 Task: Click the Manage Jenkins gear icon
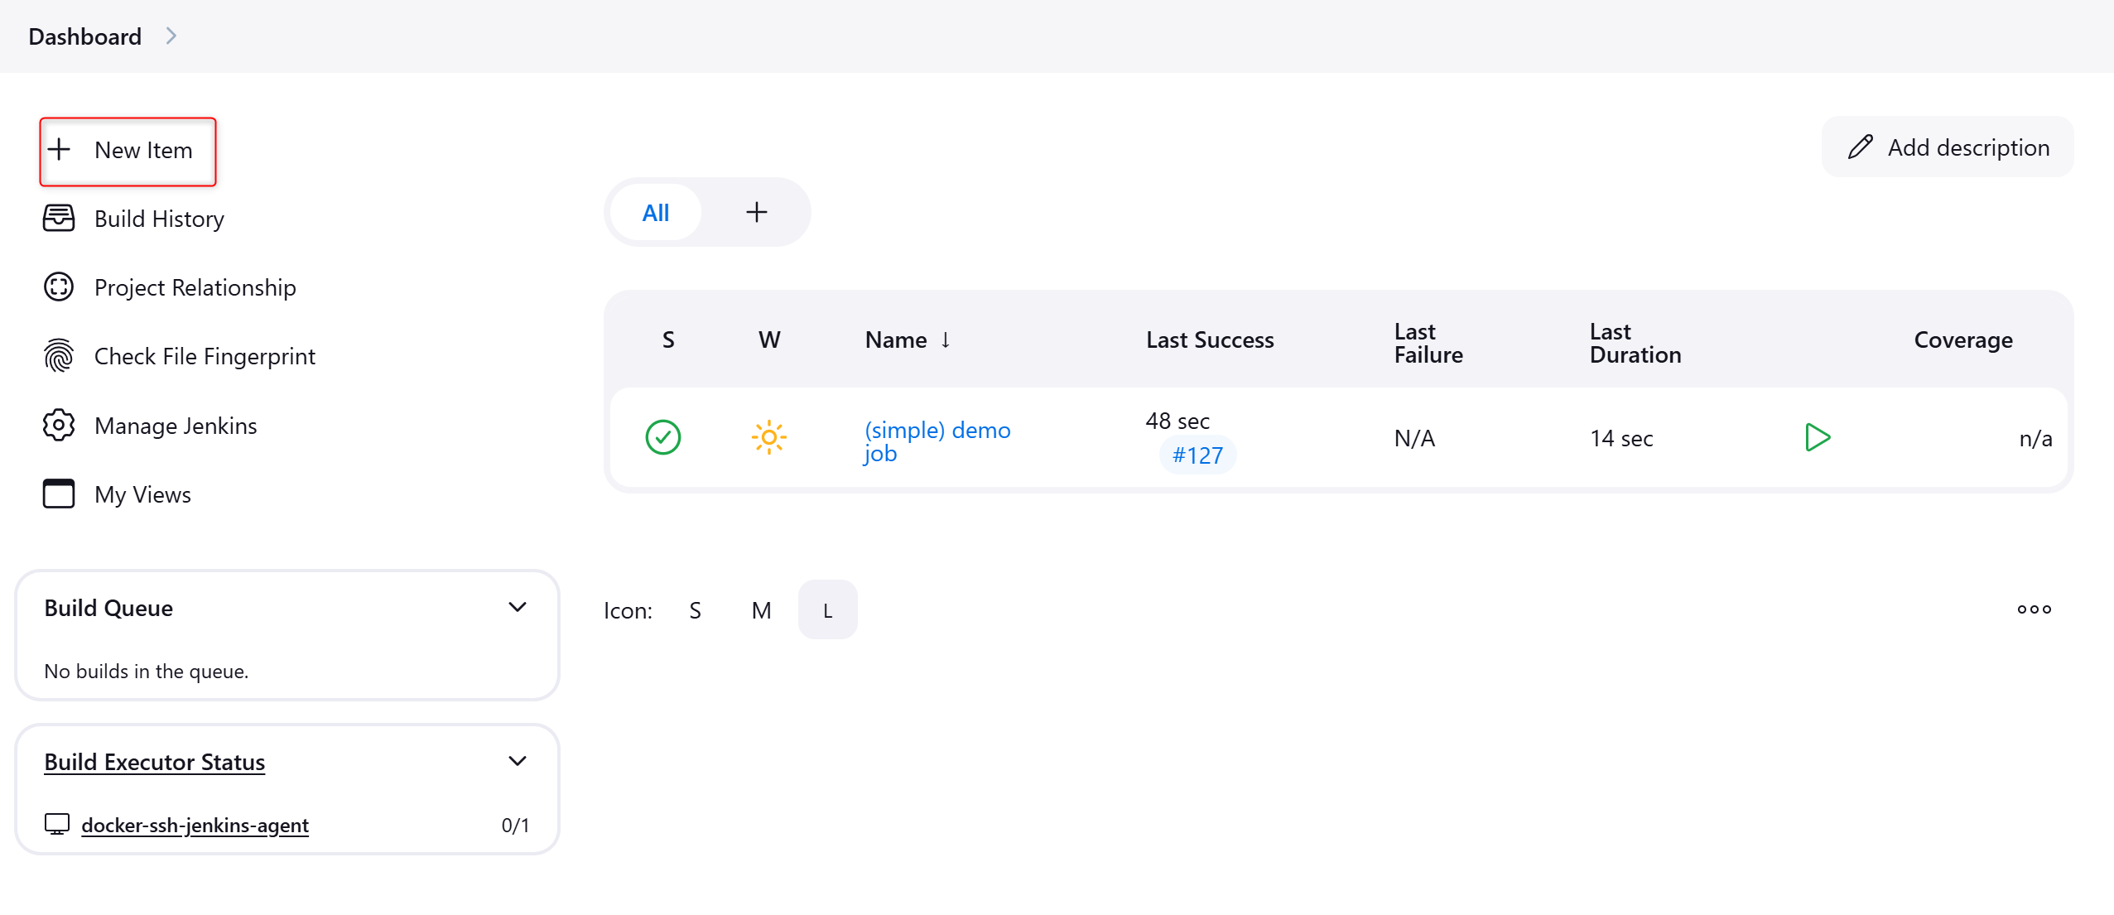coord(59,426)
